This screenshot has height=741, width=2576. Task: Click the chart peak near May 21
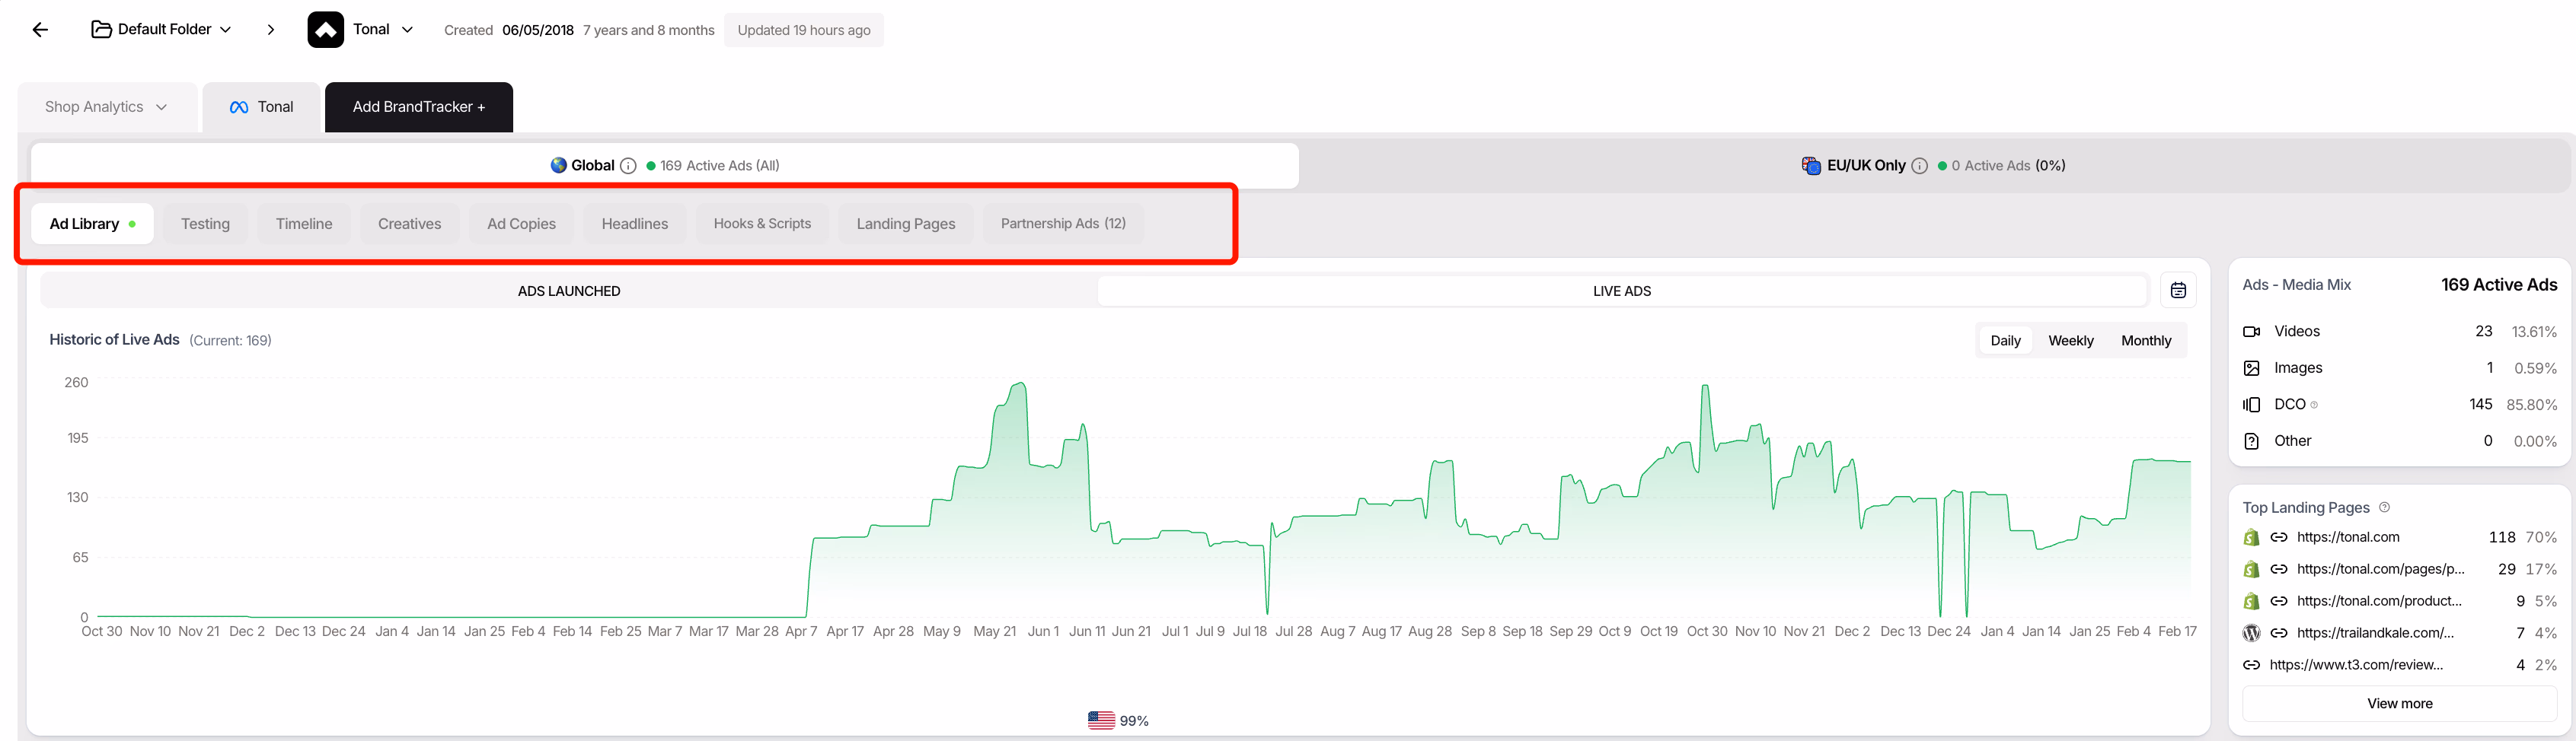[1019, 383]
